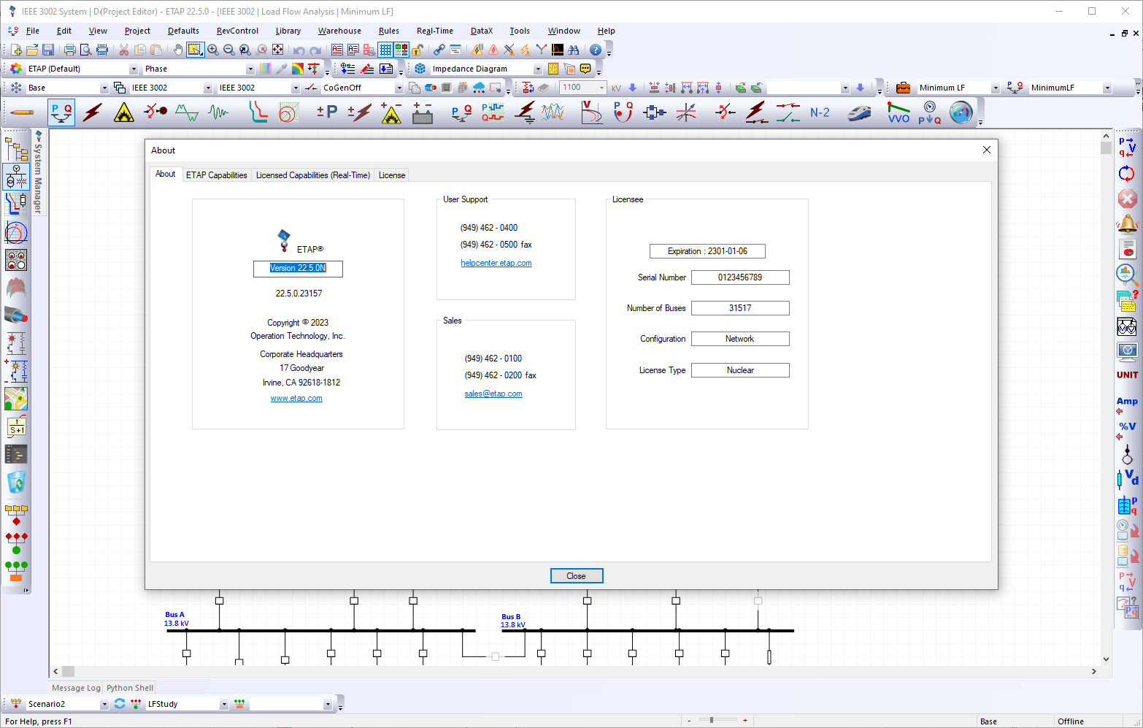Viewport: 1143px width, 728px height.
Task: Click the Message Log tab
Action: pyautogui.click(x=76, y=688)
